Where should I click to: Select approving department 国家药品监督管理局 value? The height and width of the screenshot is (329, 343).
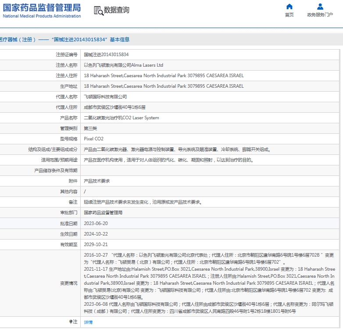click(x=103, y=213)
